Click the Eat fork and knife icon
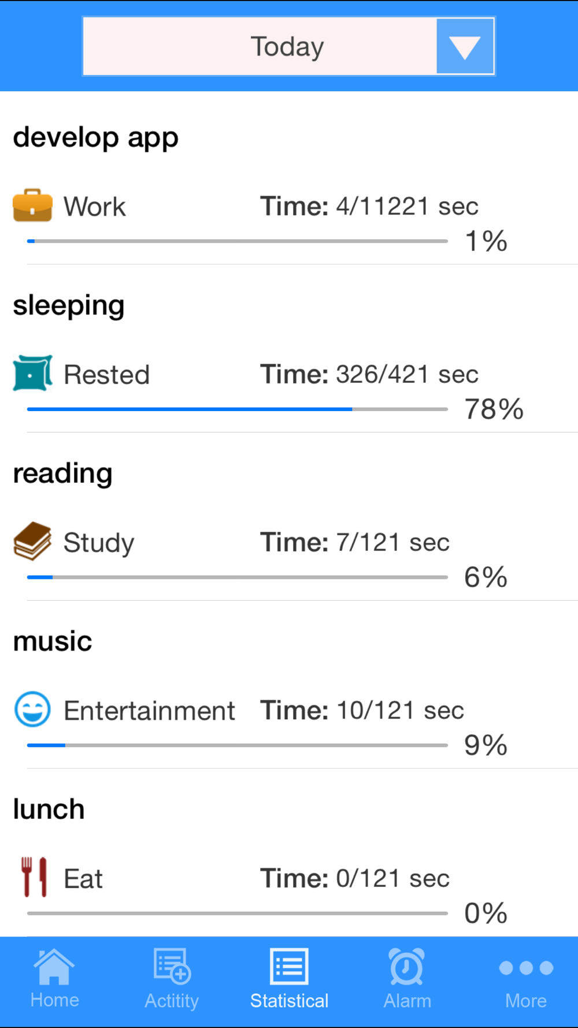Viewport: 578px width, 1028px height. coord(34,877)
